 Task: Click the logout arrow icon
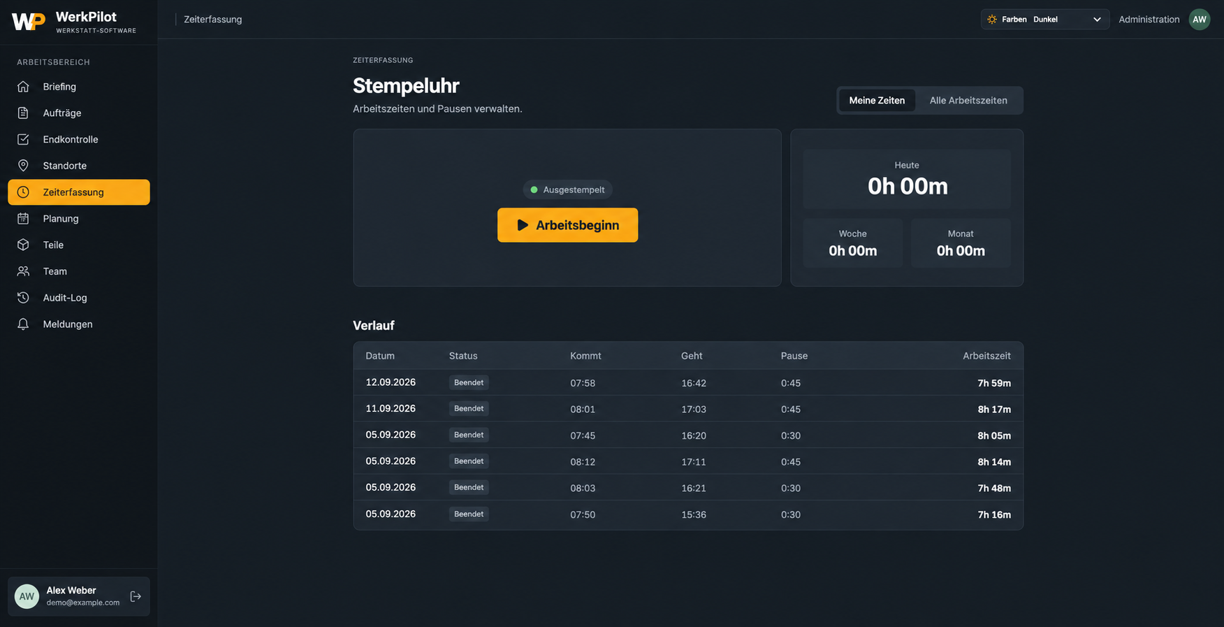(136, 596)
